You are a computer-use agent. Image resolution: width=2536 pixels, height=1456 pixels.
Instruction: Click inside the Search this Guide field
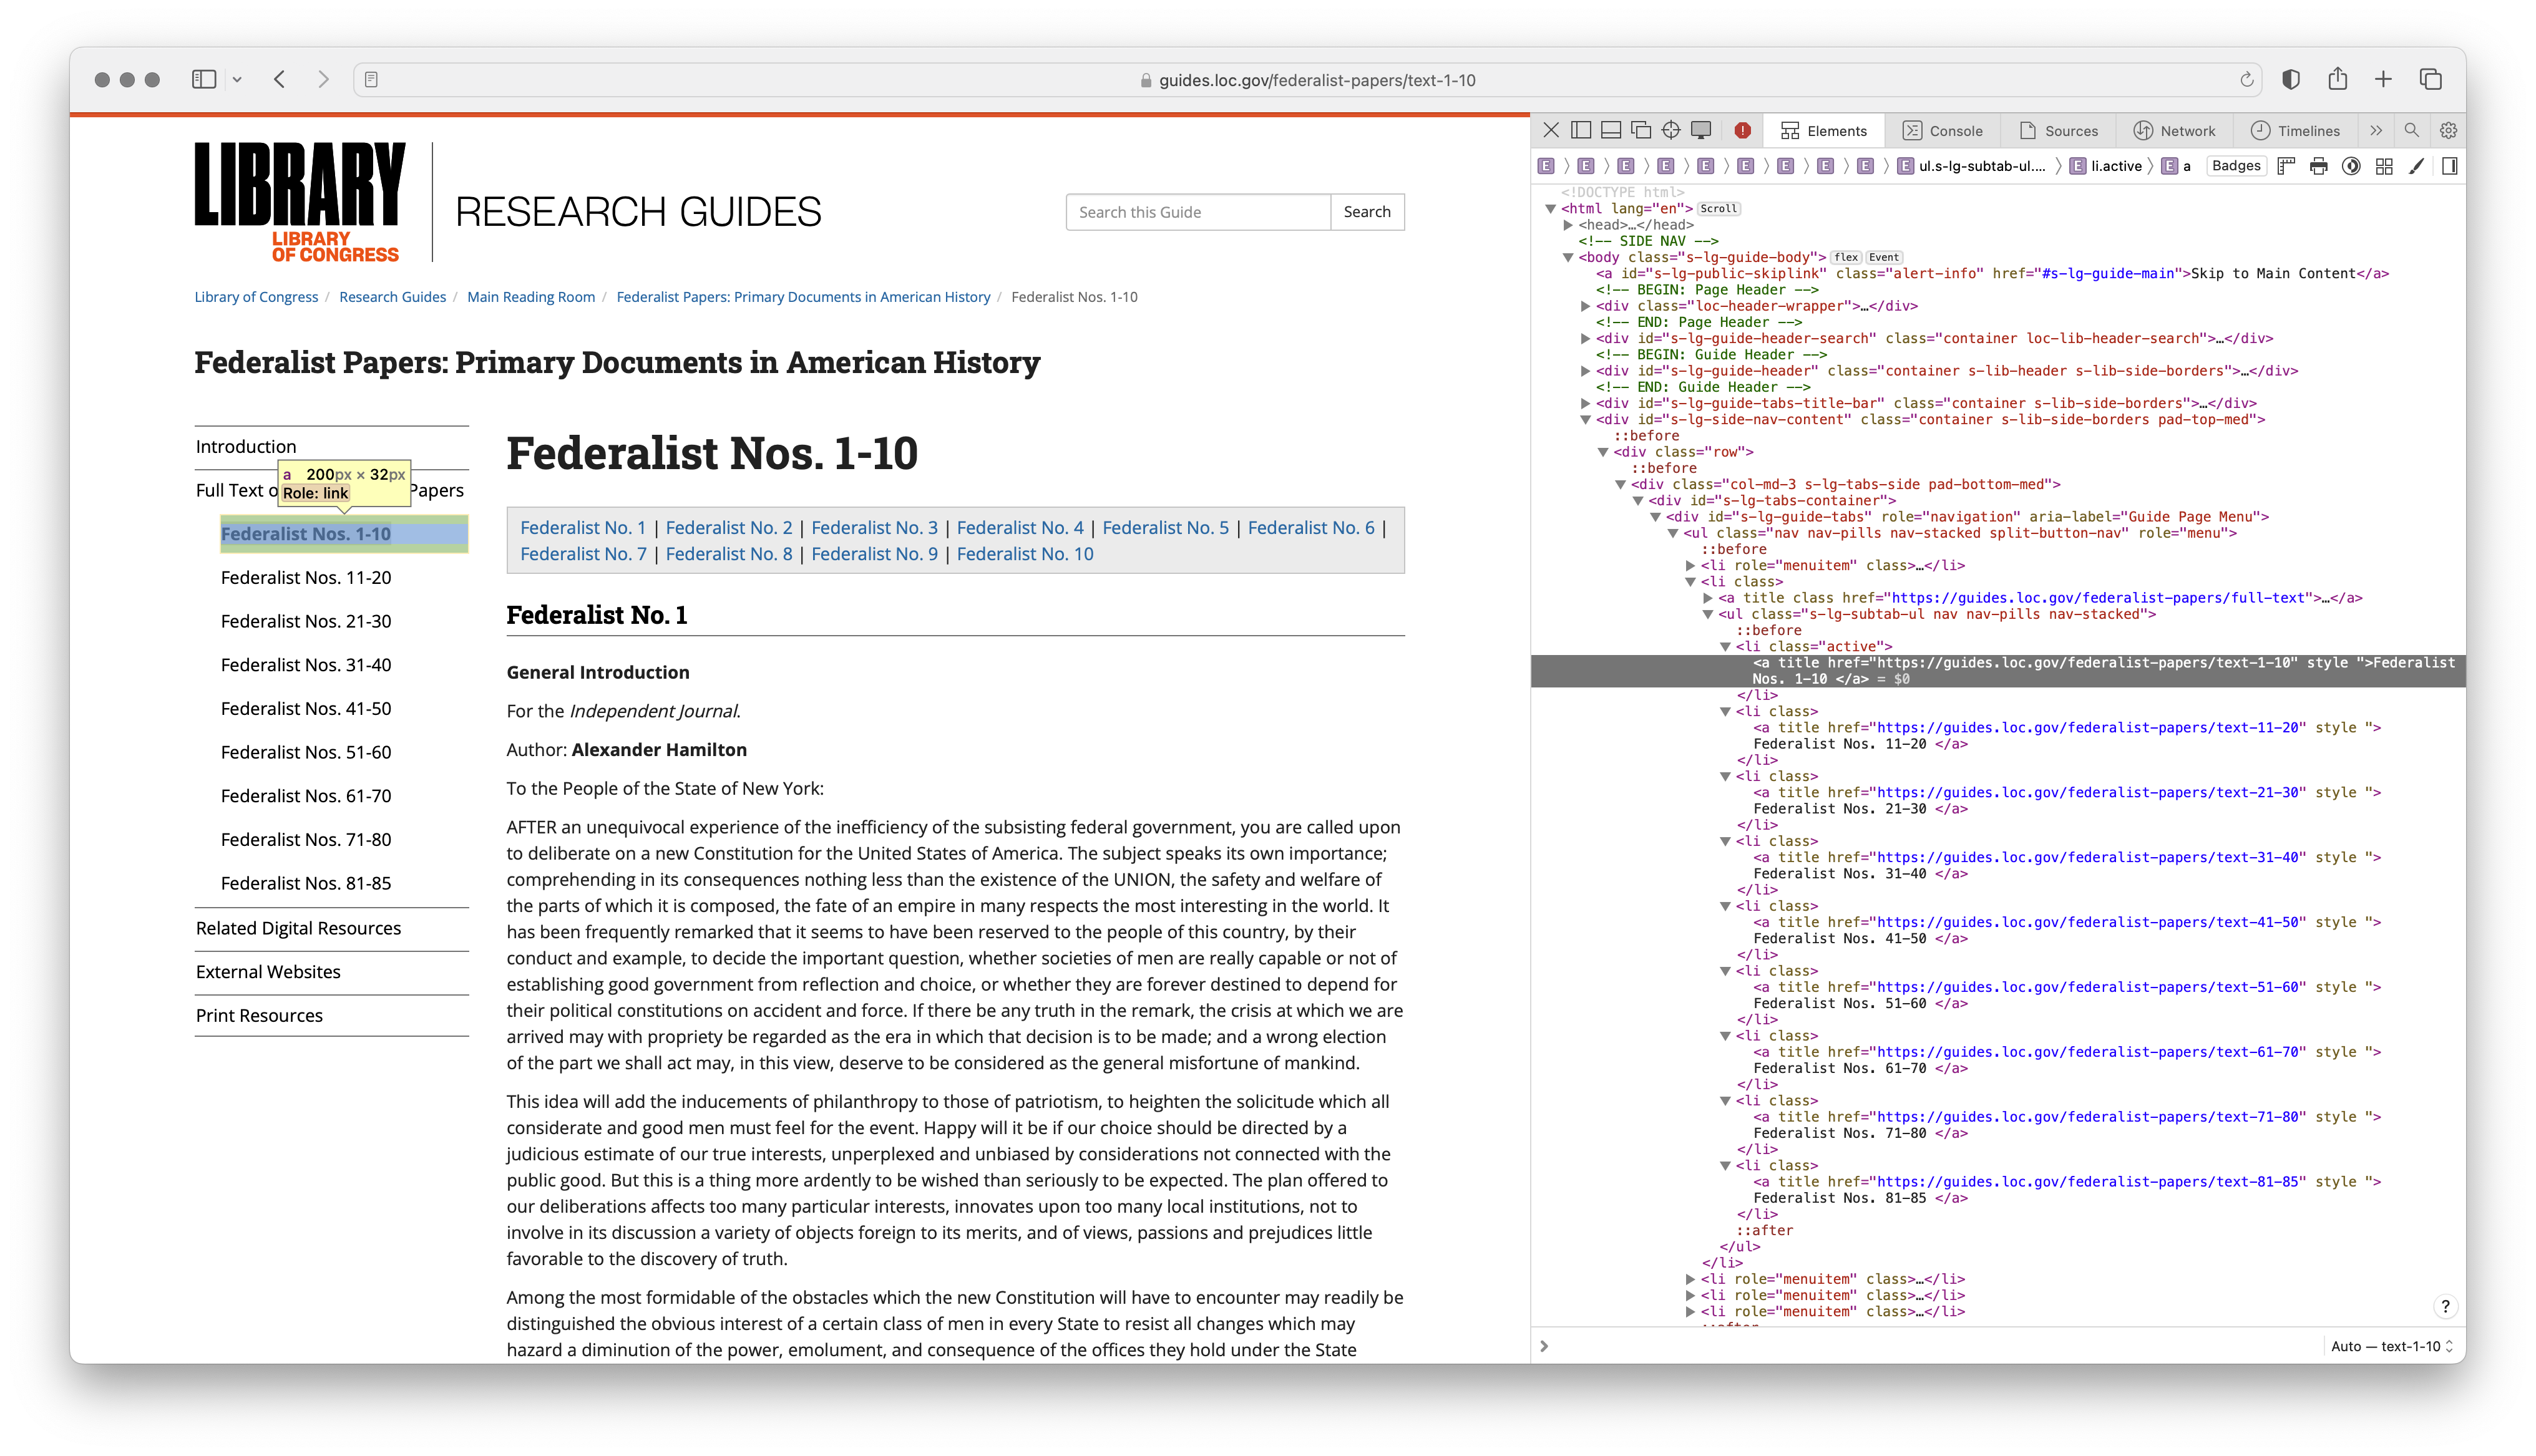[1198, 211]
